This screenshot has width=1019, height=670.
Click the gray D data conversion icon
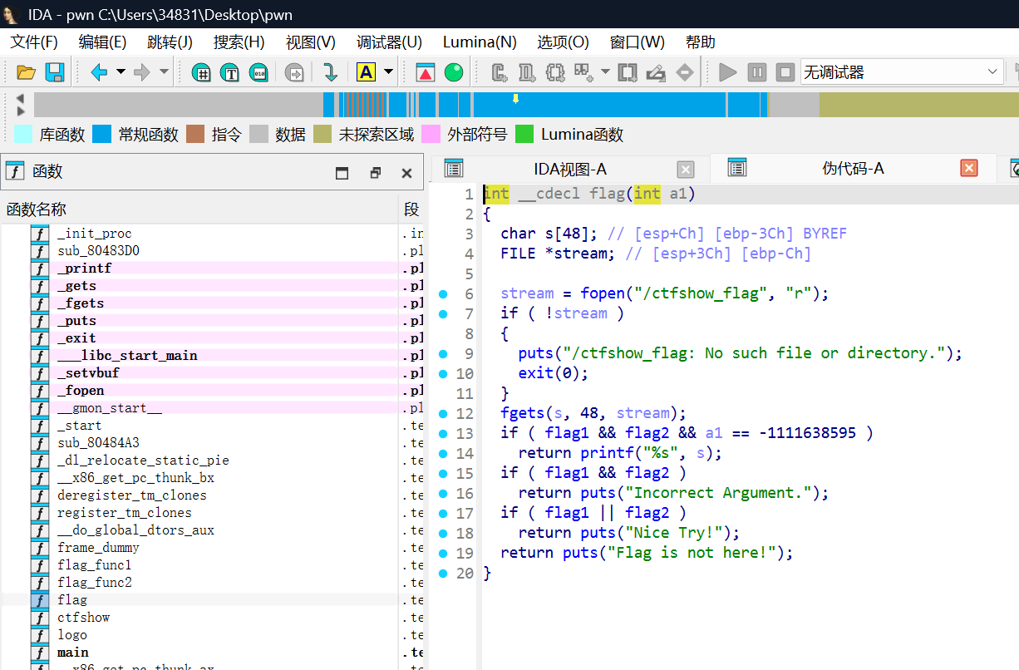pyautogui.click(x=527, y=72)
